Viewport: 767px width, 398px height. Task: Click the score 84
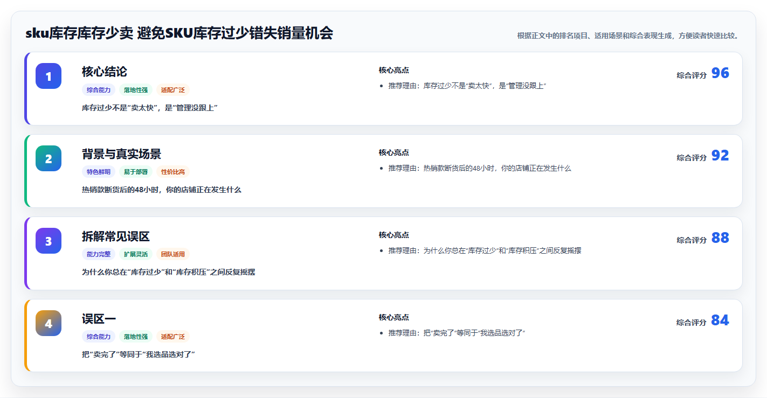[720, 320]
